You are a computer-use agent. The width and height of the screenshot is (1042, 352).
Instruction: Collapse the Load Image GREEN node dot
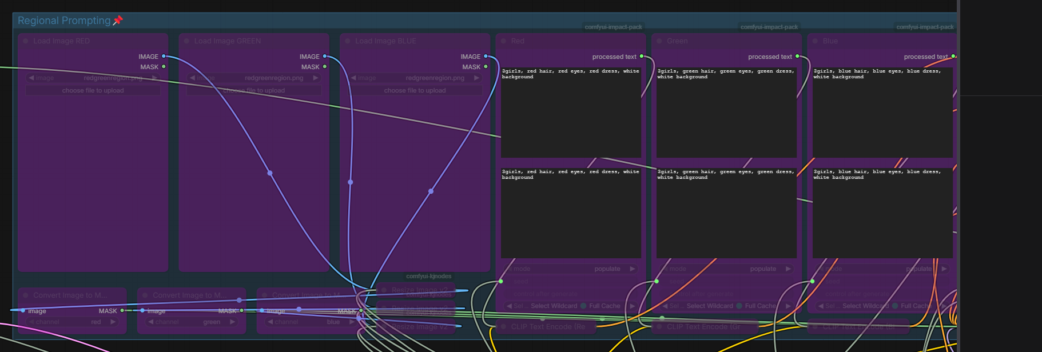pyautogui.click(x=186, y=41)
